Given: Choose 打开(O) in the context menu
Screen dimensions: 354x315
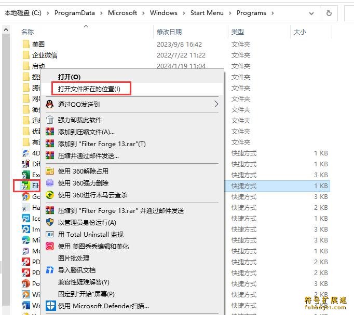Looking at the screenshot, I should (x=69, y=77).
